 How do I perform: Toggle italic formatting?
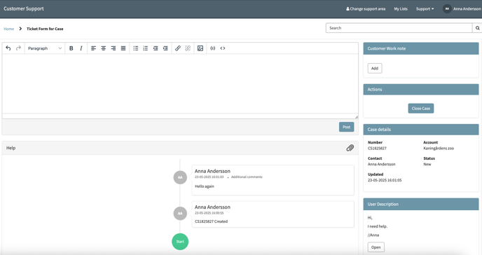click(x=81, y=48)
